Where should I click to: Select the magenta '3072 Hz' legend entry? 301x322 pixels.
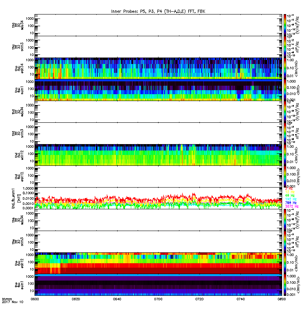[292, 206]
